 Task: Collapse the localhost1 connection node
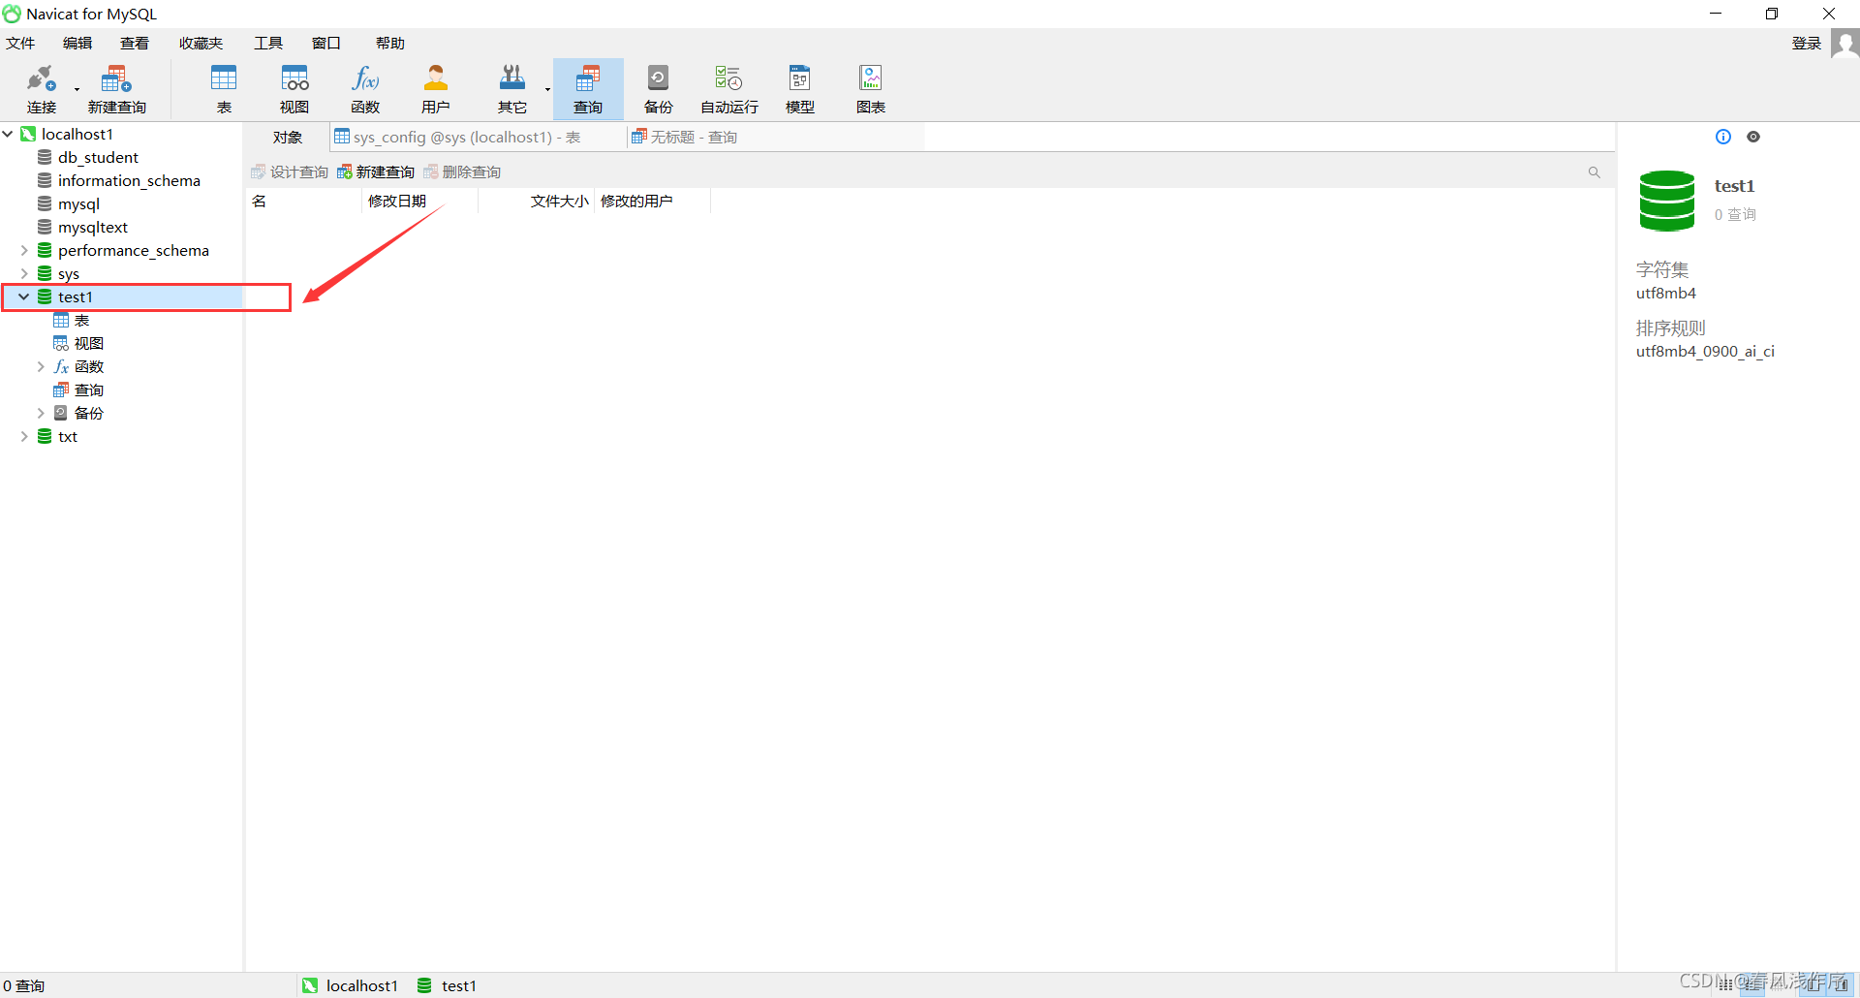click(x=9, y=134)
